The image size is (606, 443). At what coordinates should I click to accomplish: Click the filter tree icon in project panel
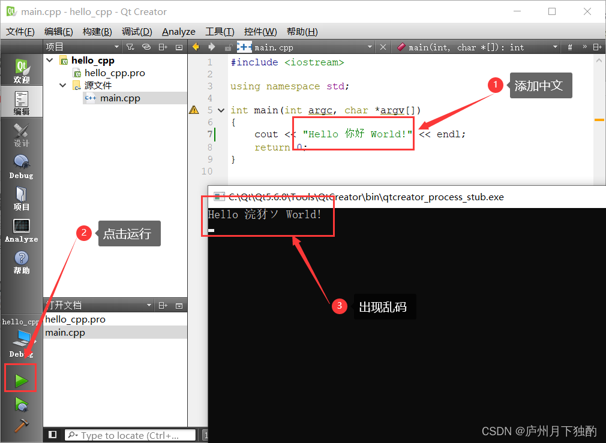pos(130,47)
